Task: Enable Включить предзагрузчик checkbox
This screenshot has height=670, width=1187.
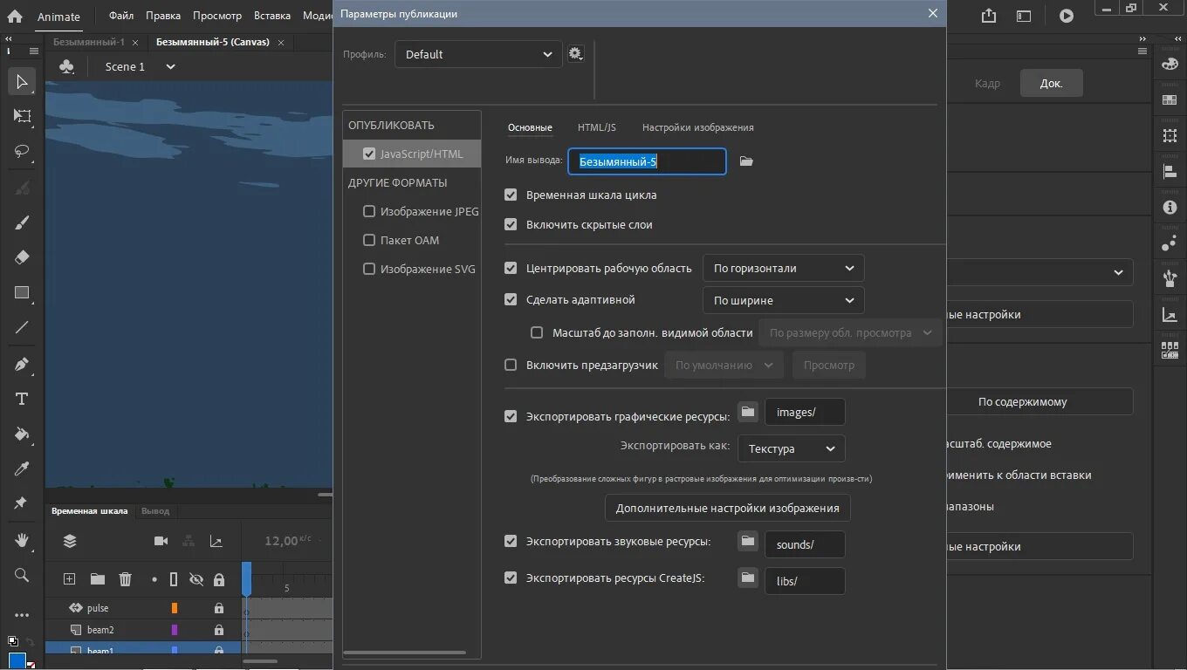Action: pyautogui.click(x=511, y=365)
